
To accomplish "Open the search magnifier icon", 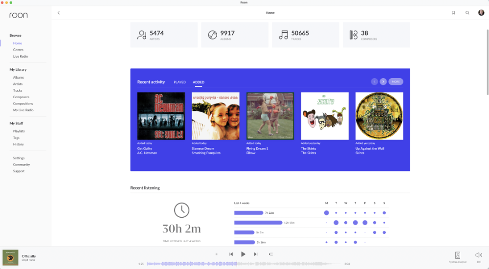I will click(467, 13).
